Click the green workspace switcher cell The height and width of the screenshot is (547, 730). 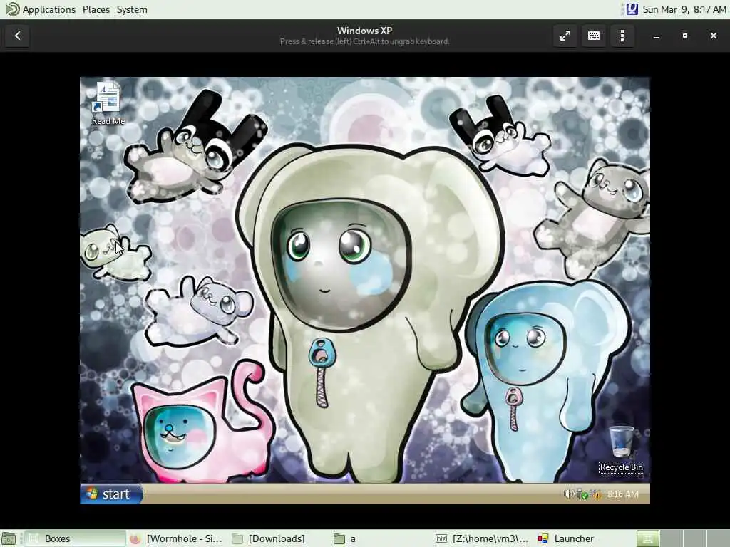[647, 538]
